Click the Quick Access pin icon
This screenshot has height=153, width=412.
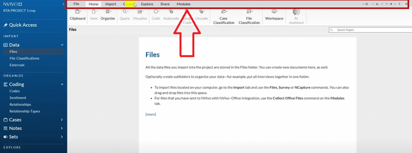point(5,25)
